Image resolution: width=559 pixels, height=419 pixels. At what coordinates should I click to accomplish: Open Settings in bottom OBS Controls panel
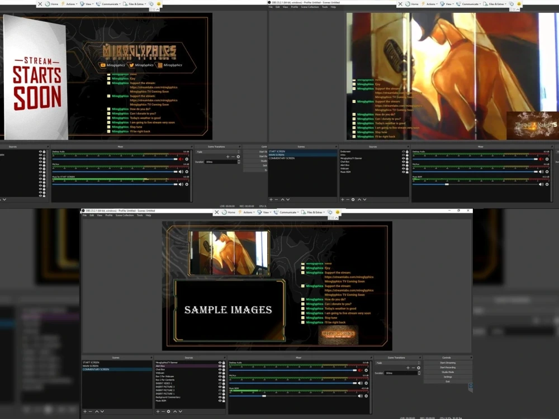point(447,377)
